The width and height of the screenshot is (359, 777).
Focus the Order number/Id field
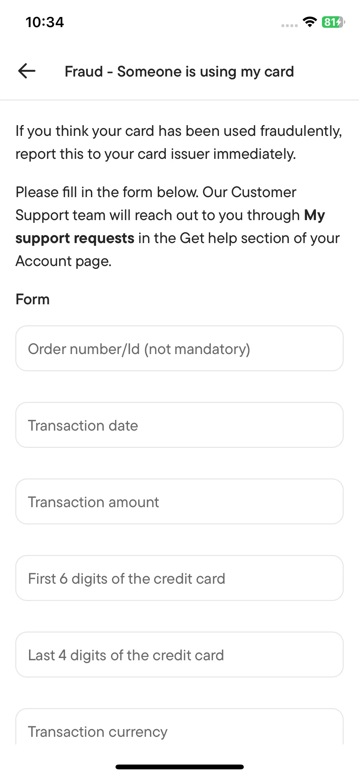179,348
